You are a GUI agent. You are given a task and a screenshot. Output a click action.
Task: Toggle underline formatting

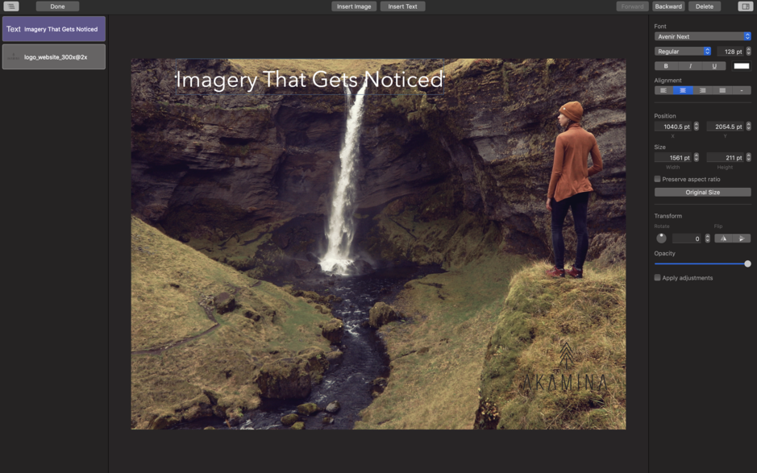(714, 66)
